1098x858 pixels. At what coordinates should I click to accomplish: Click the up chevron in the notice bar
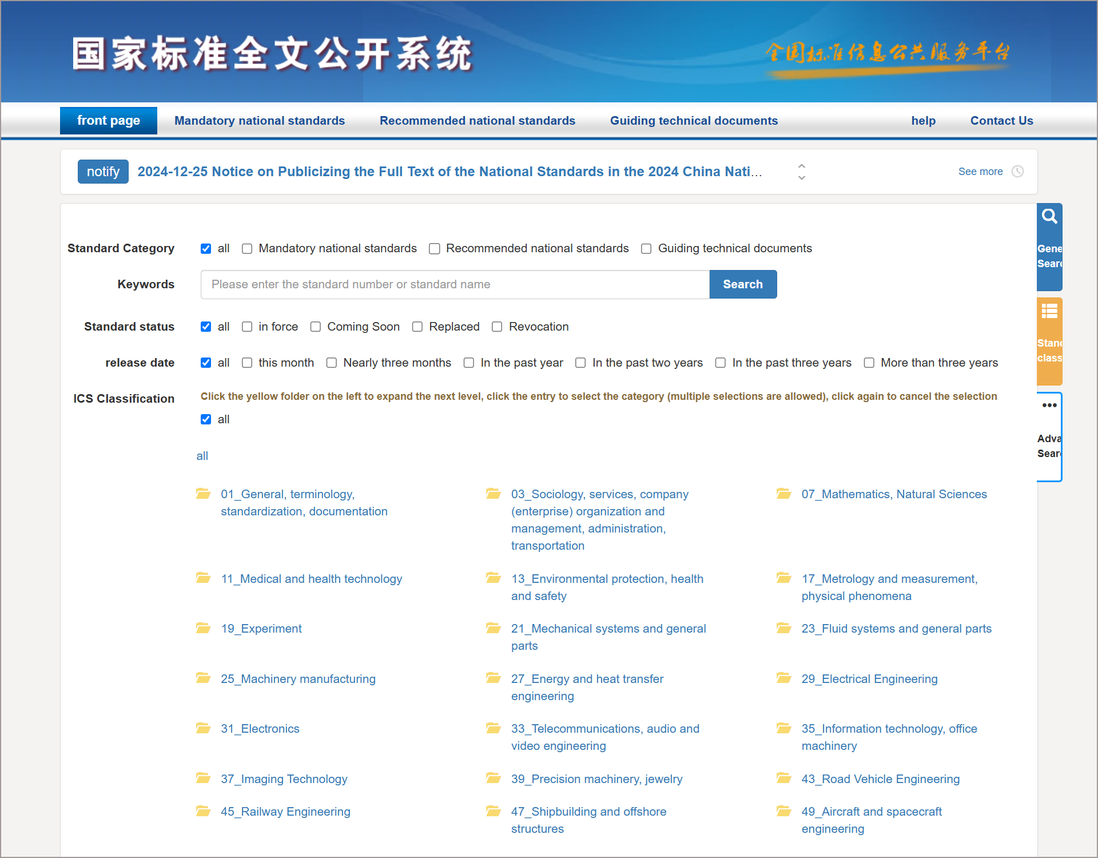pos(802,165)
